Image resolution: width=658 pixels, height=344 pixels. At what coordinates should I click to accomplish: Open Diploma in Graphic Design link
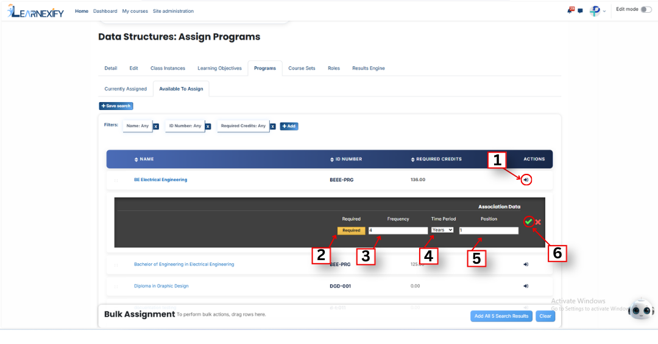tap(161, 286)
